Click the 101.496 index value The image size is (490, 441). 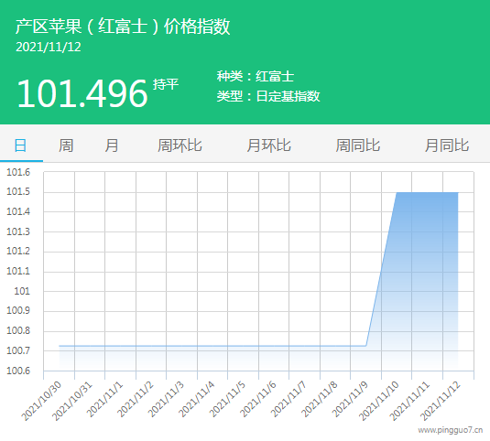click(x=82, y=93)
